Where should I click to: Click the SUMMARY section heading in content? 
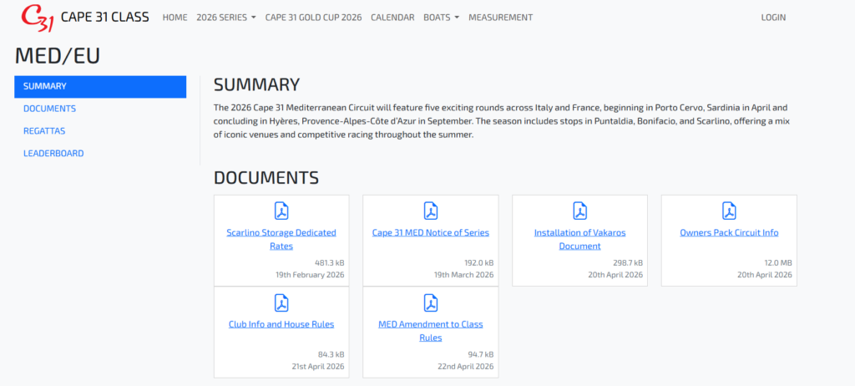point(257,84)
